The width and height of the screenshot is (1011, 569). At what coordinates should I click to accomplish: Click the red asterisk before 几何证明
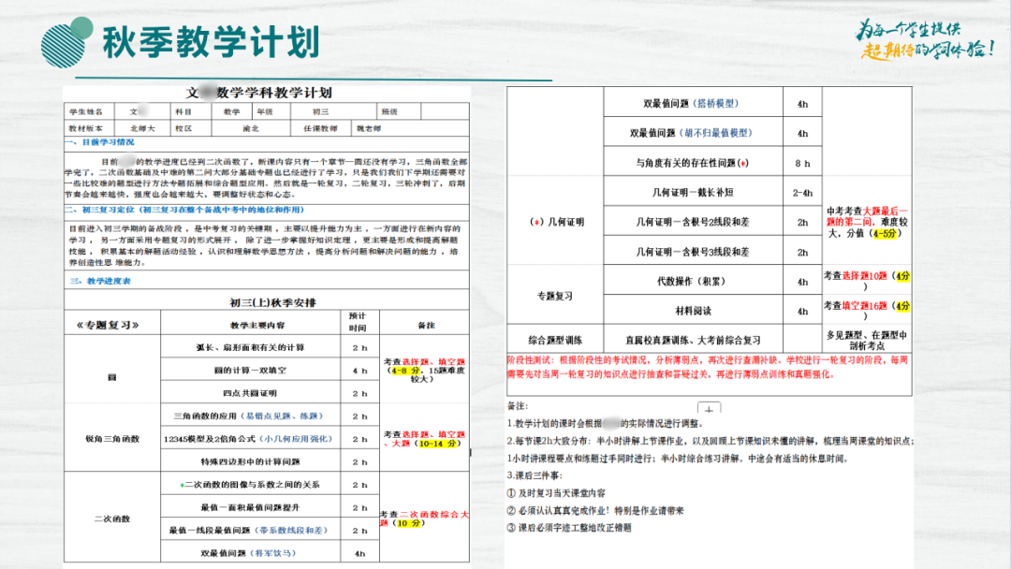click(x=535, y=222)
